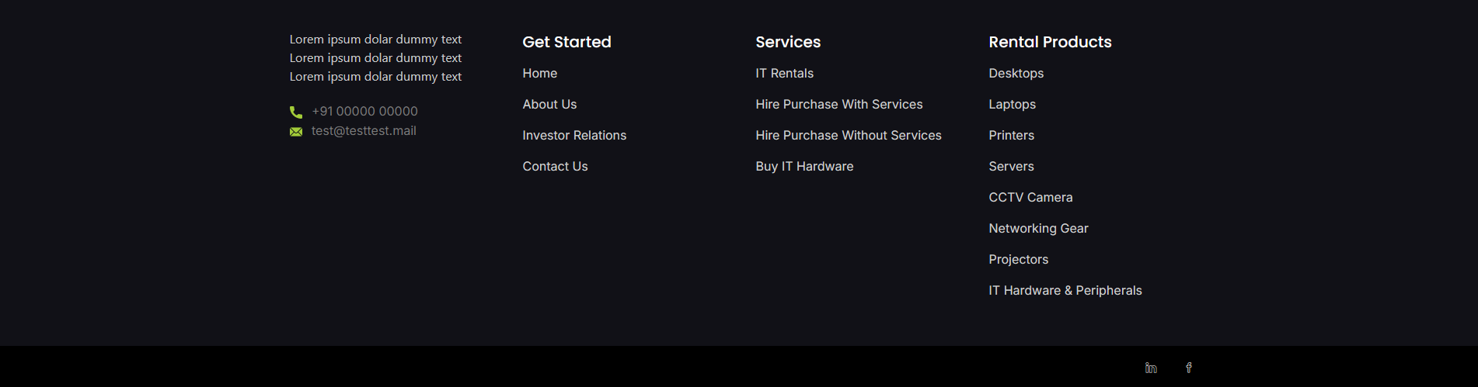Open the LinkedIn social icon
The image size is (1478, 387).
click(x=1151, y=368)
